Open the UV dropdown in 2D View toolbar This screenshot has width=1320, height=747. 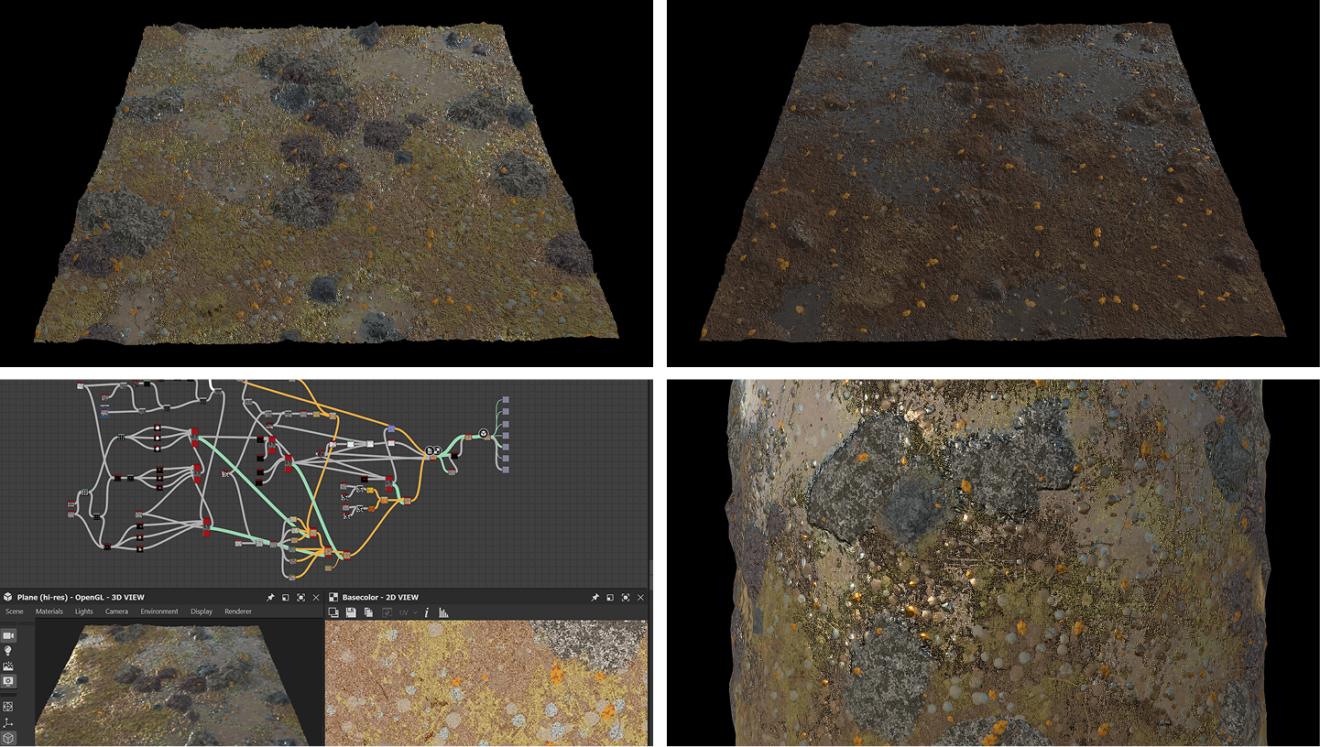[x=408, y=612]
